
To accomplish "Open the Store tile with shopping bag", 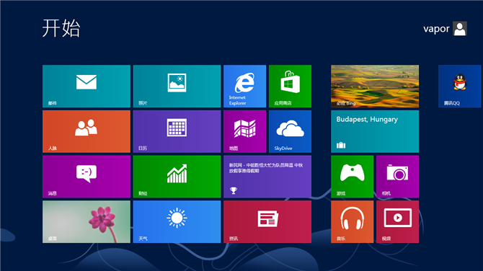I will click(290, 86).
